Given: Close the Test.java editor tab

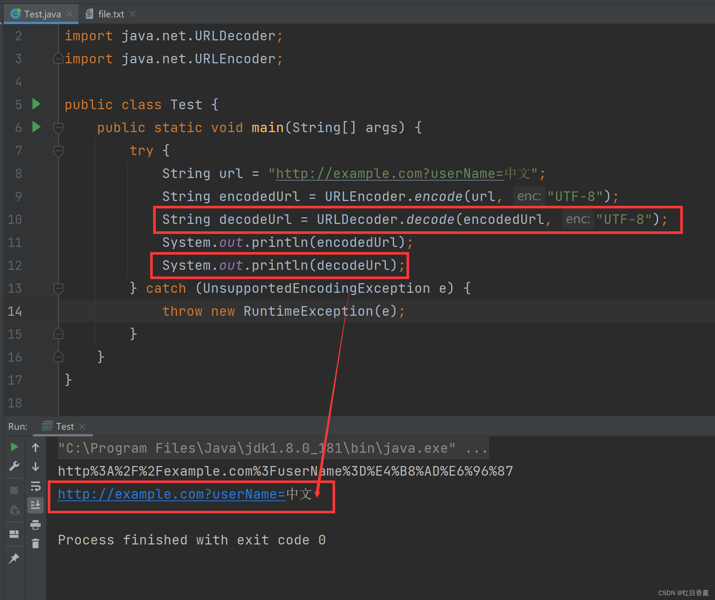Looking at the screenshot, I should pyautogui.click(x=70, y=14).
